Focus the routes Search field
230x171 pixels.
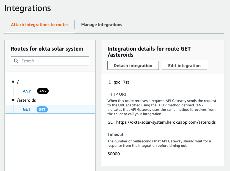pos(50,61)
